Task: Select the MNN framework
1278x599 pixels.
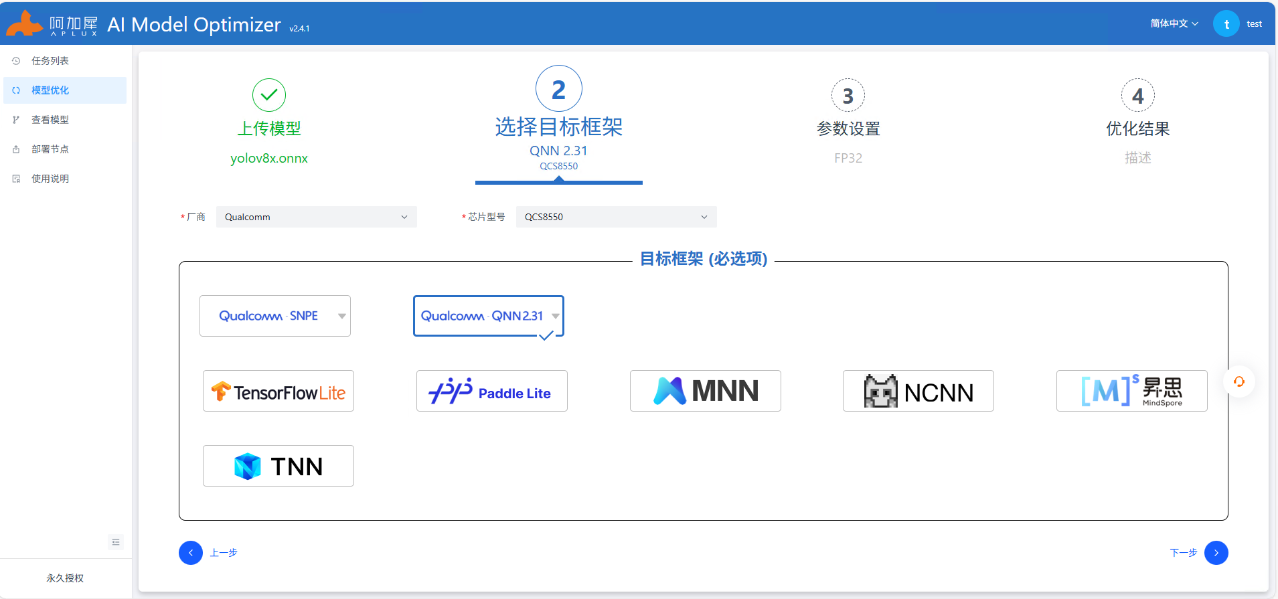Action: point(706,391)
